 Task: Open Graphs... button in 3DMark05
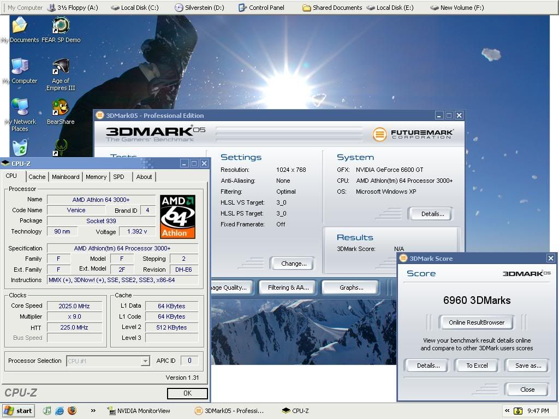pos(351,288)
